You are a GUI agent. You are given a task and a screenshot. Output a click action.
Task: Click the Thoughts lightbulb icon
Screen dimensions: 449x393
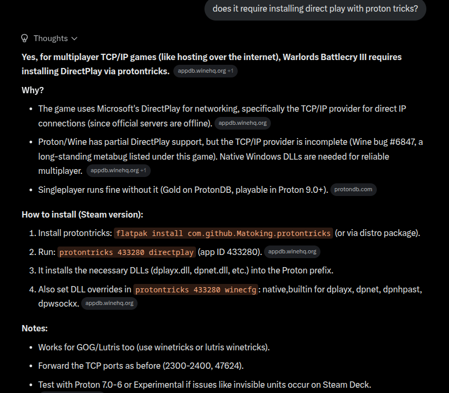tap(25, 38)
